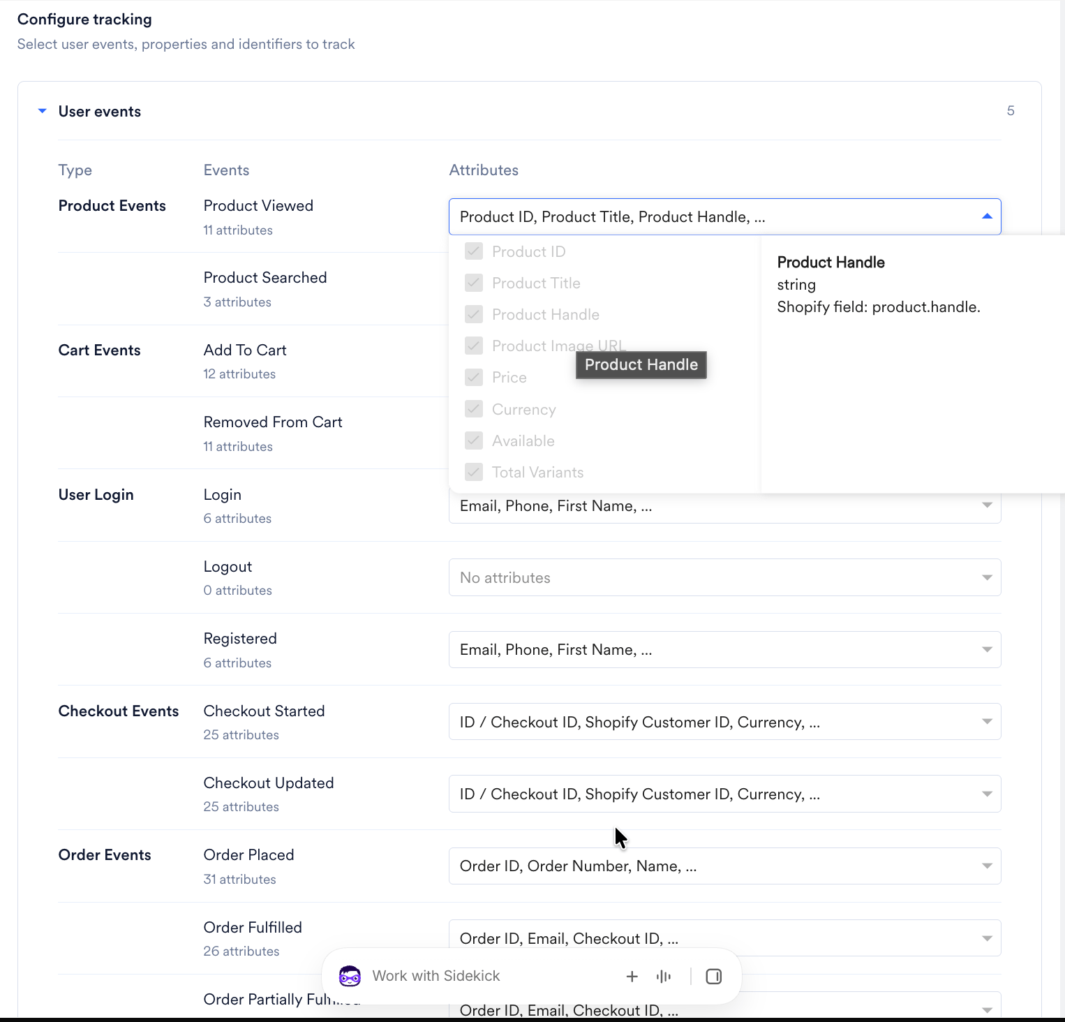Toggle the Product Title checkbox
The height and width of the screenshot is (1022, 1065).
click(474, 283)
